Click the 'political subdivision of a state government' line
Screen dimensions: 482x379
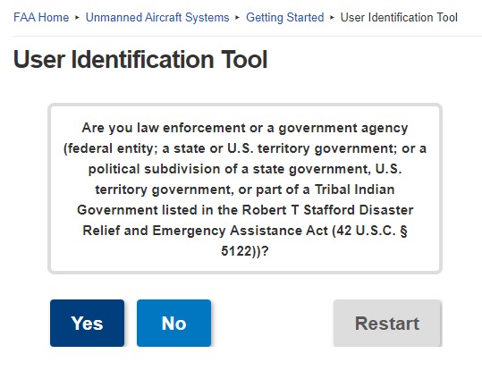tap(245, 169)
